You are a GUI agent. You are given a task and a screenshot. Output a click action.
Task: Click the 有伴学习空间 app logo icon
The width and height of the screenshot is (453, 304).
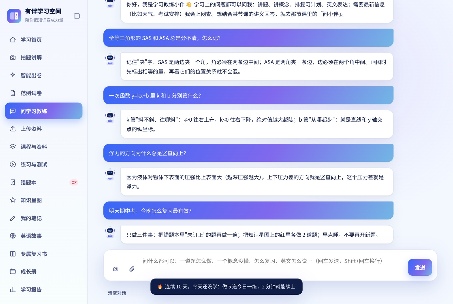(x=14, y=16)
